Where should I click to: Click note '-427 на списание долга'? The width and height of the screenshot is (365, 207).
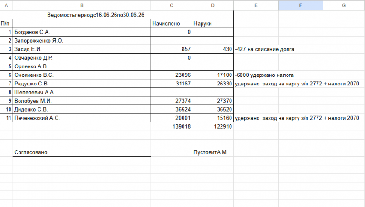pyautogui.click(x=265, y=49)
